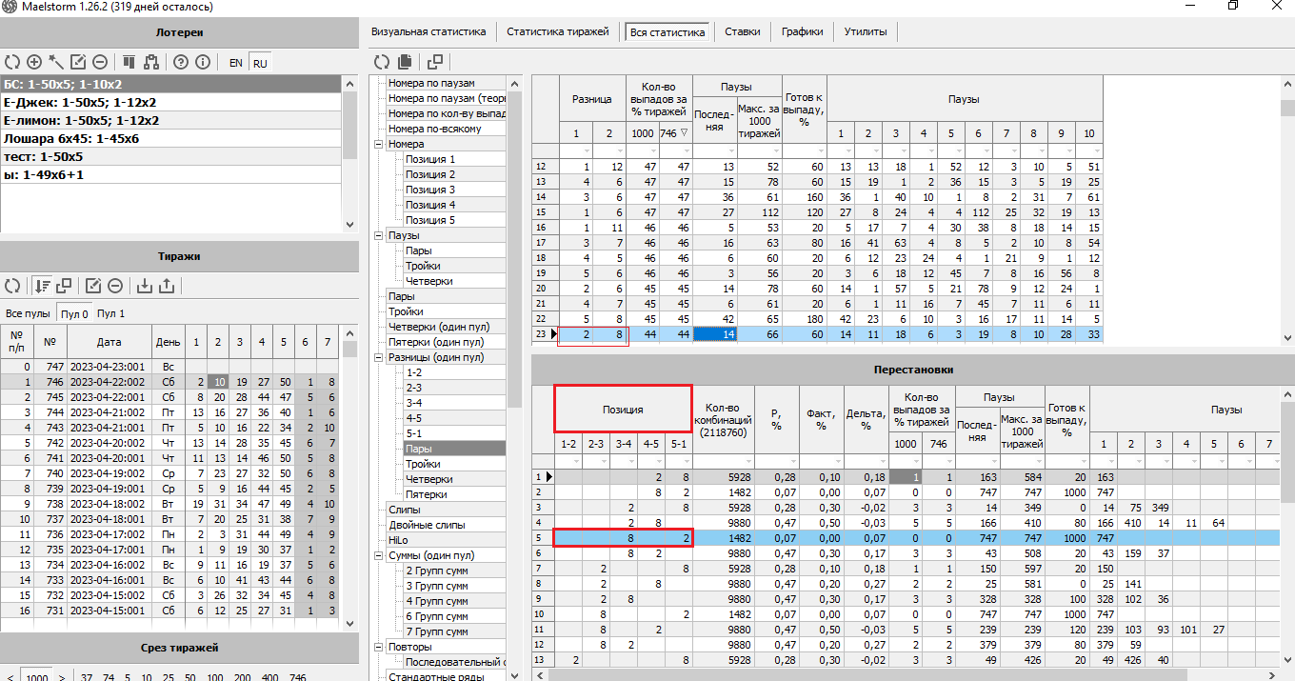Select lottery Е-лимон: 1-50x5; 1-12x2
The image size is (1295, 681).
(x=171, y=121)
